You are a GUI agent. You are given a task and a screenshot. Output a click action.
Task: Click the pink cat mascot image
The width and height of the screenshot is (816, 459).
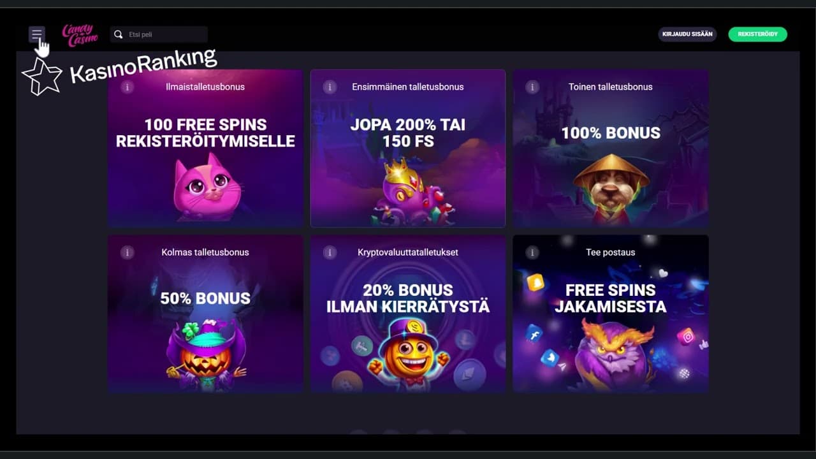pyautogui.click(x=206, y=188)
